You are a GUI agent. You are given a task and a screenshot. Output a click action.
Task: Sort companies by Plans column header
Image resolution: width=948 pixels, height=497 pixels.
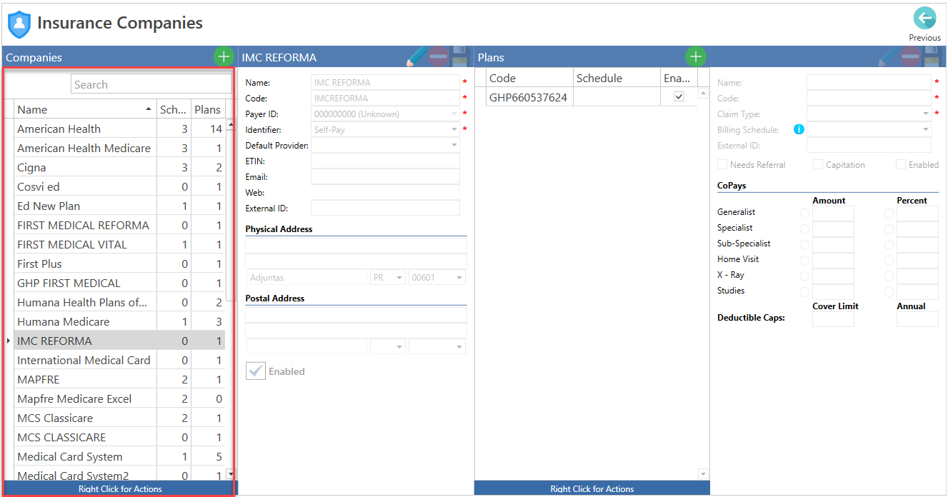pyautogui.click(x=208, y=109)
